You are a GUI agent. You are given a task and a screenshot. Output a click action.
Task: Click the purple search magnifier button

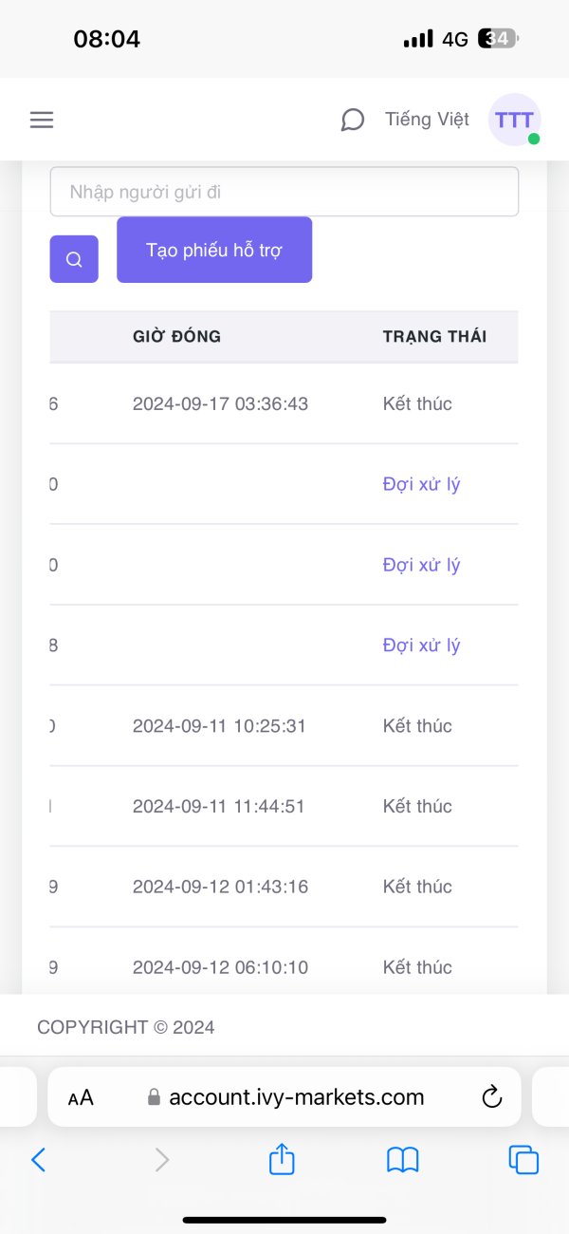point(74,259)
